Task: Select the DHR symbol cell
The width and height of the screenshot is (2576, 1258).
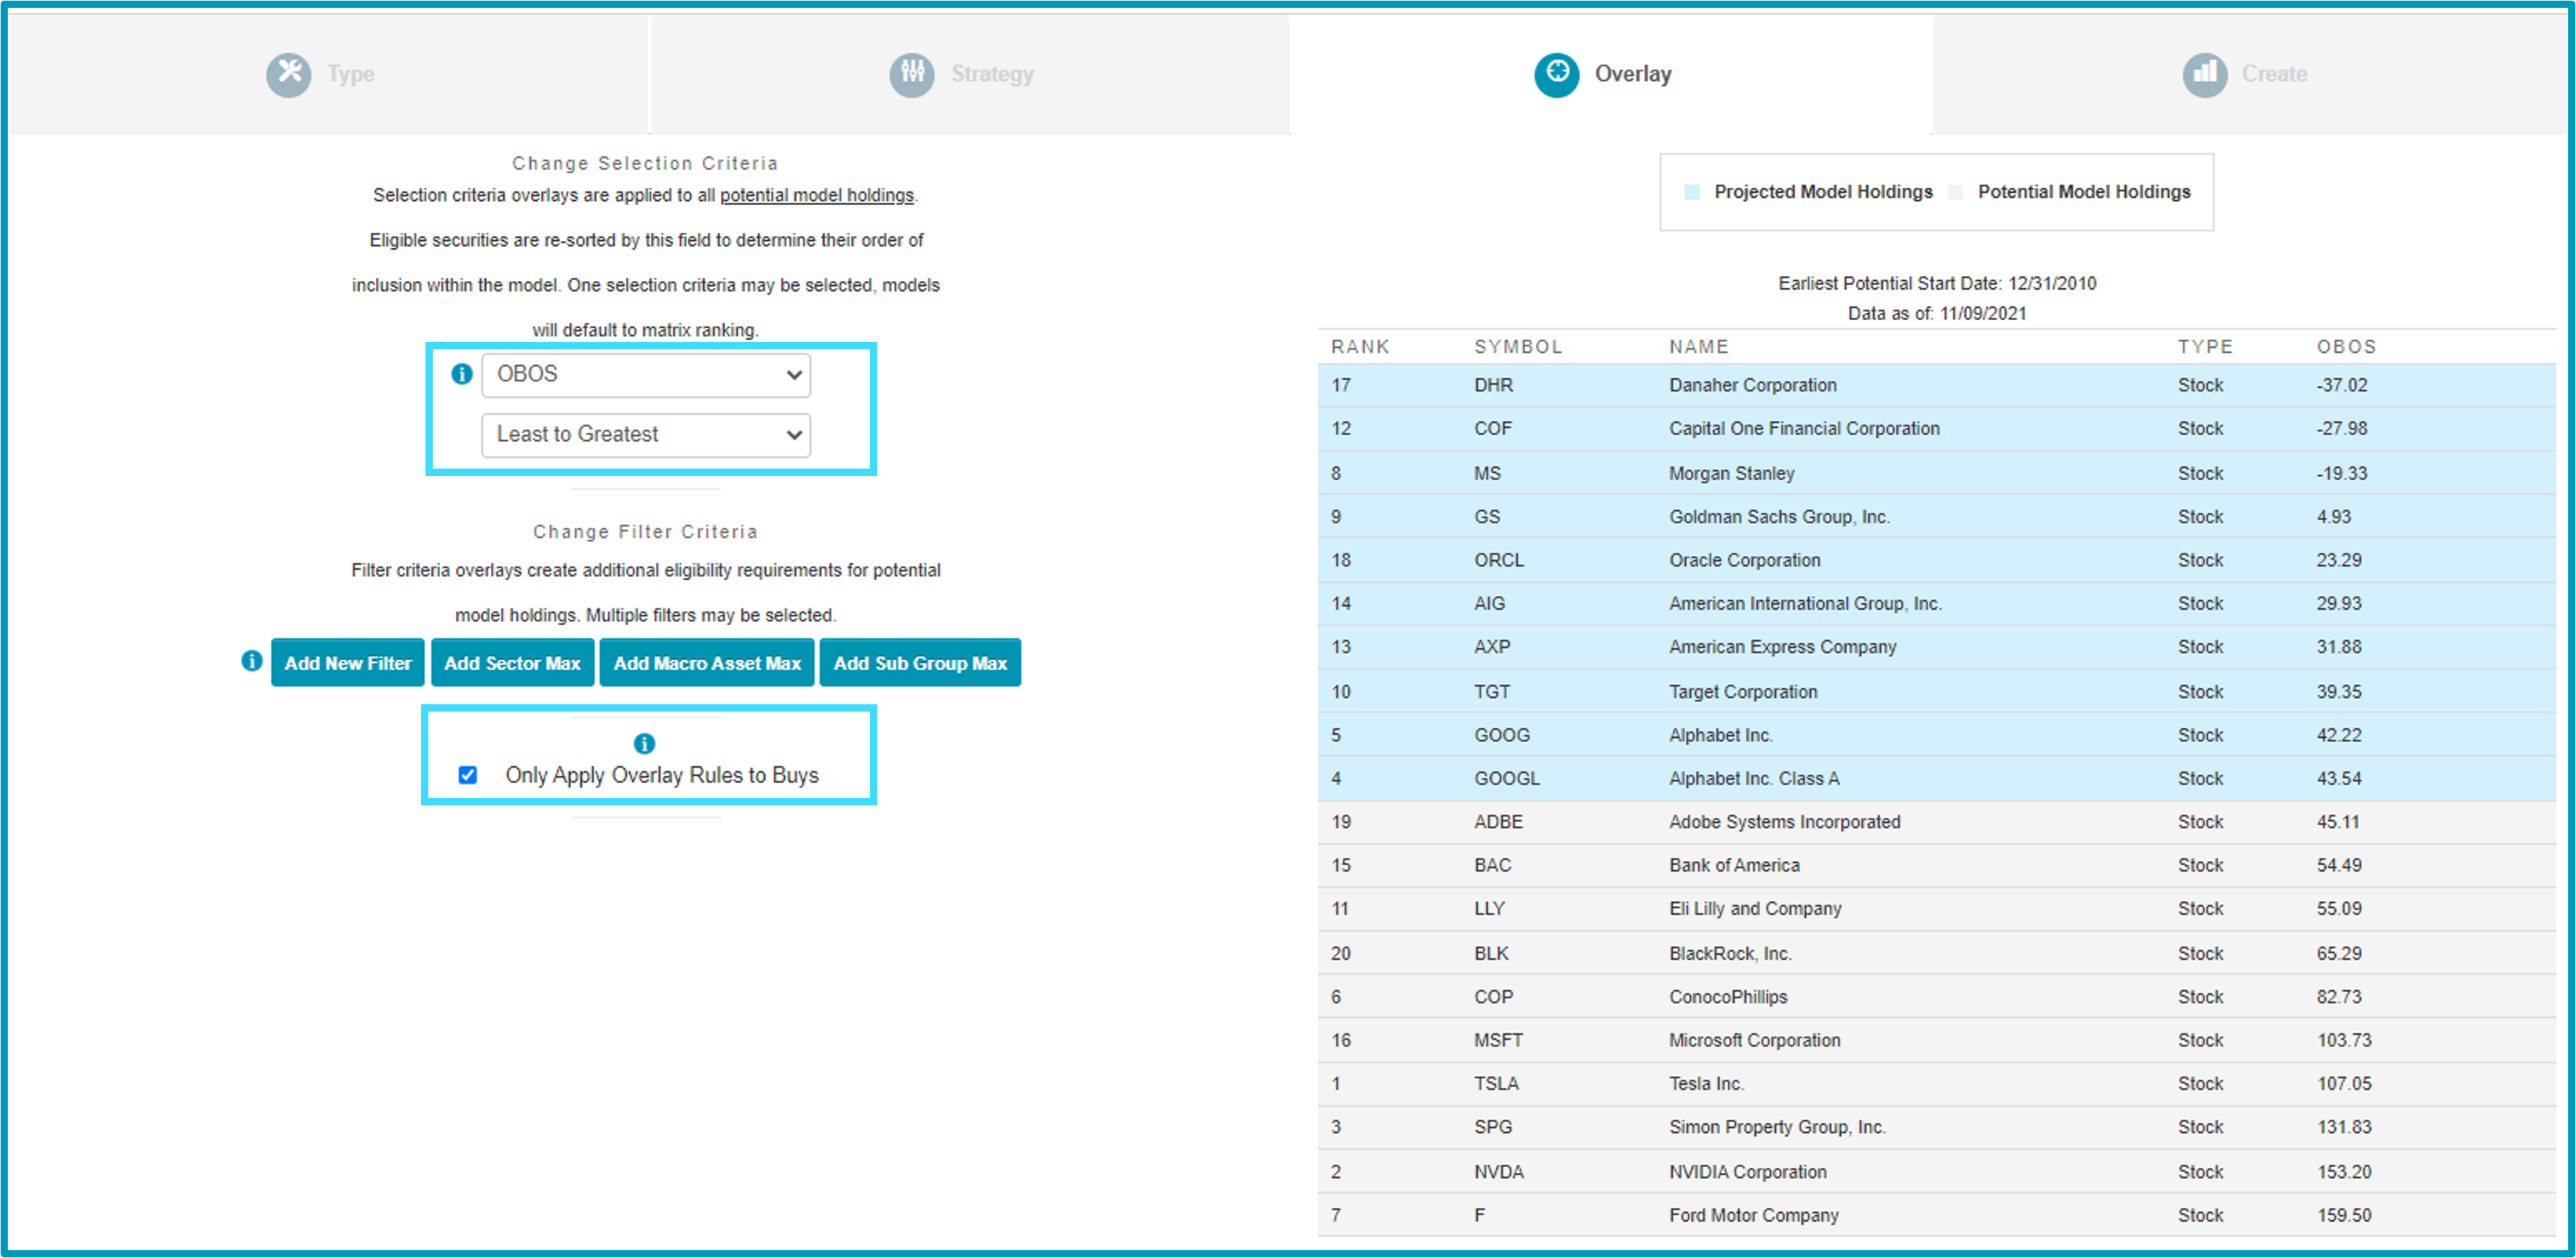Action: point(1493,386)
